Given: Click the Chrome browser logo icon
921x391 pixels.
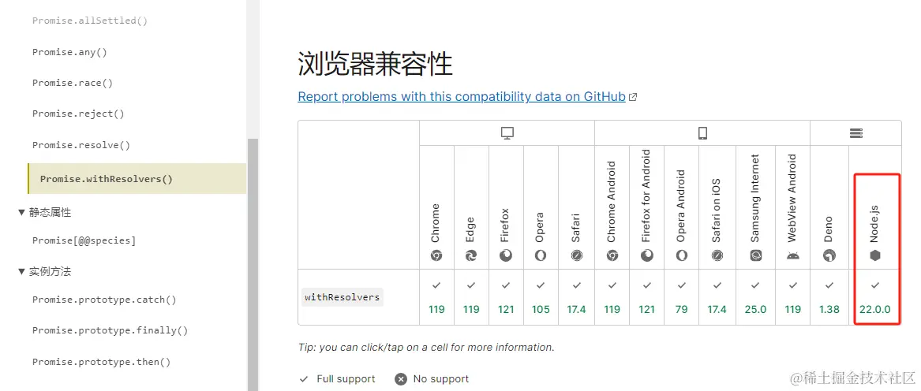Looking at the screenshot, I should pyautogui.click(x=436, y=255).
